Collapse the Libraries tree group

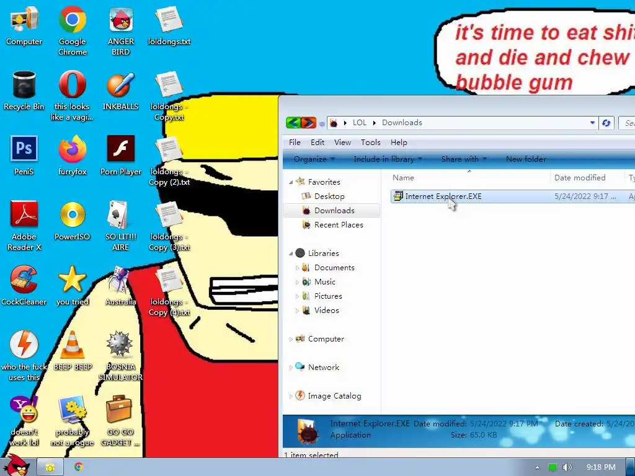tap(291, 253)
